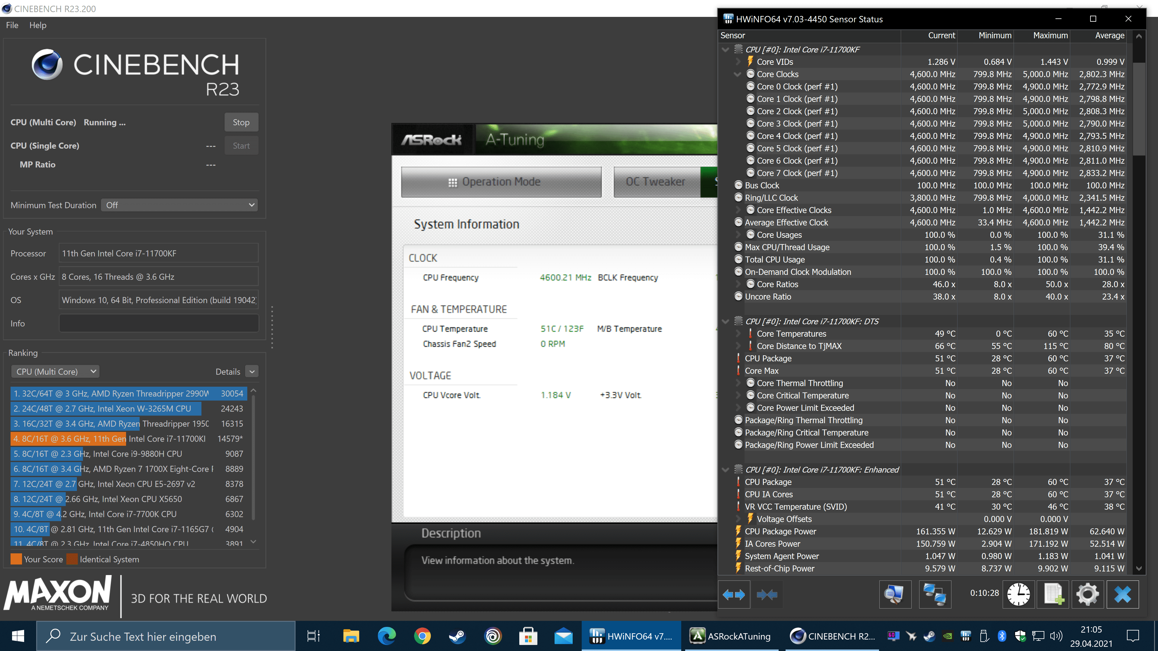Switch to HWiNFO64 taskbar button
Viewport: 1158px width, 651px height.
click(x=631, y=636)
